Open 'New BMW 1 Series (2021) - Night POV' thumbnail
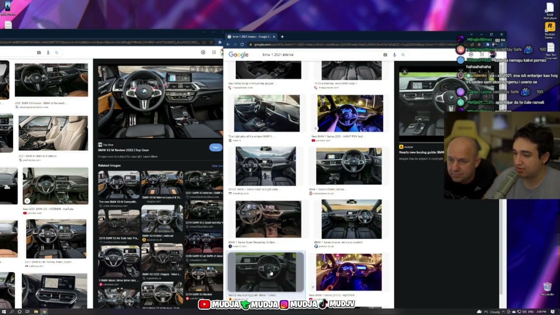The image size is (560, 315). (x=349, y=272)
